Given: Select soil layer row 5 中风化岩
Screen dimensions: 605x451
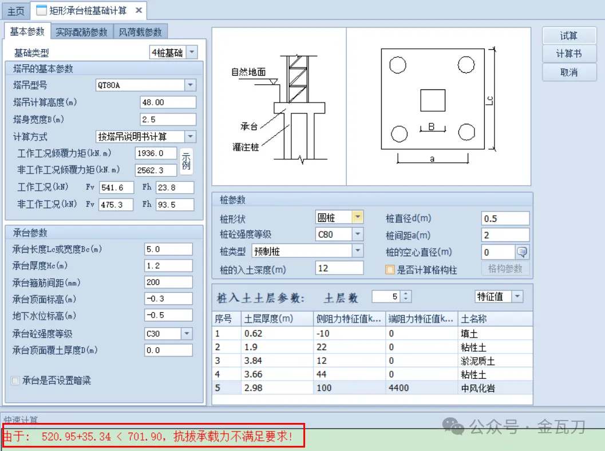Looking at the screenshot, I should coord(343,387).
